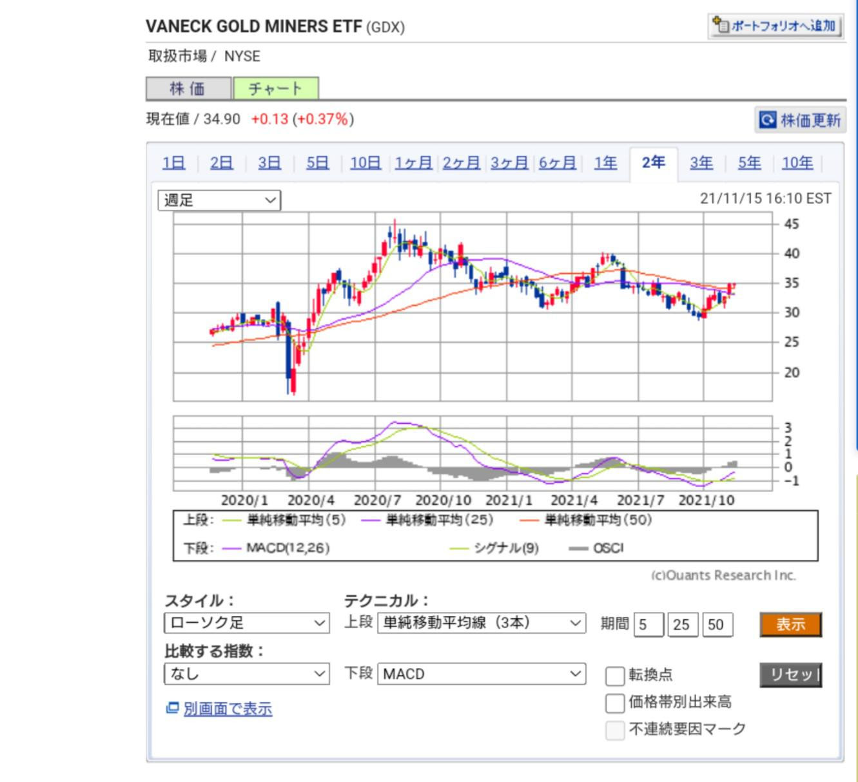The width and height of the screenshot is (858, 782).
Task: Open the 上段 単純移動平均線 dropdown
Action: (x=482, y=623)
